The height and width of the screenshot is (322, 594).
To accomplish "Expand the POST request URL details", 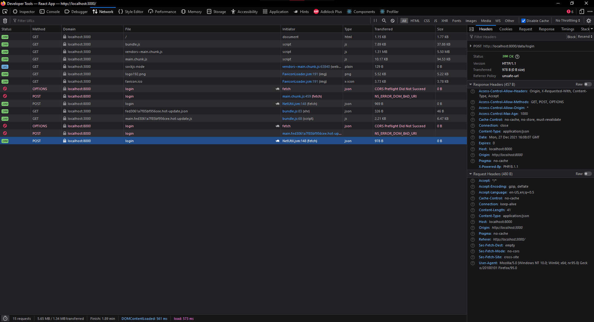I will coord(471,46).
